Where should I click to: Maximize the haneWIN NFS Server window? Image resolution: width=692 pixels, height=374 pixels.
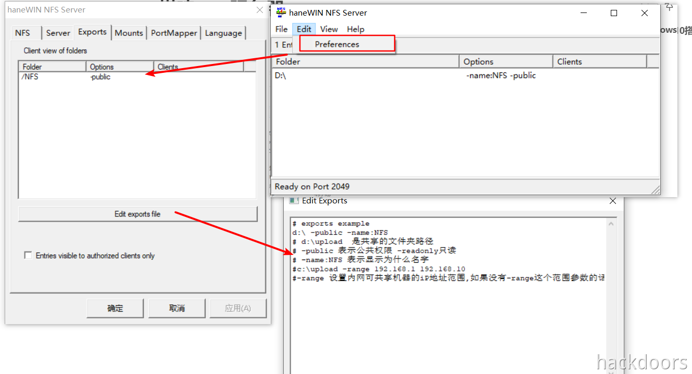[x=614, y=13]
